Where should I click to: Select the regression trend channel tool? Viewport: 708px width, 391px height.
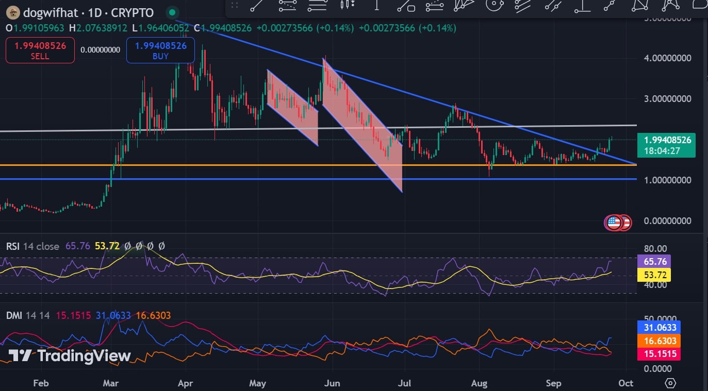tap(287, 6)
